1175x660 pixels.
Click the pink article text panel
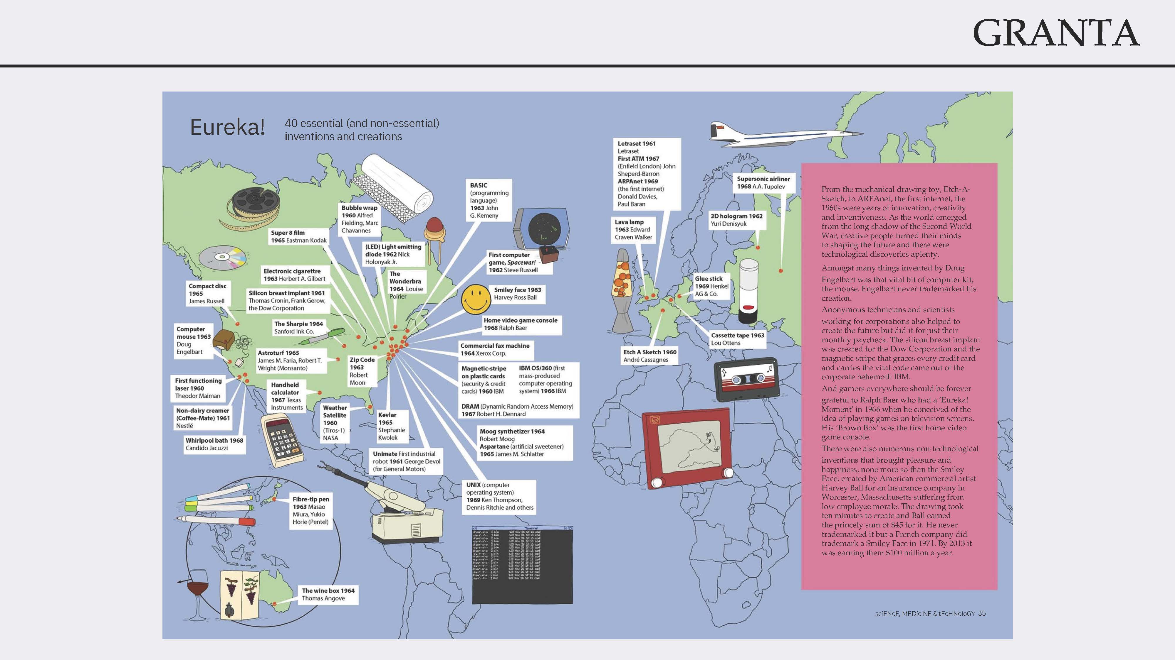coord(899,376)
